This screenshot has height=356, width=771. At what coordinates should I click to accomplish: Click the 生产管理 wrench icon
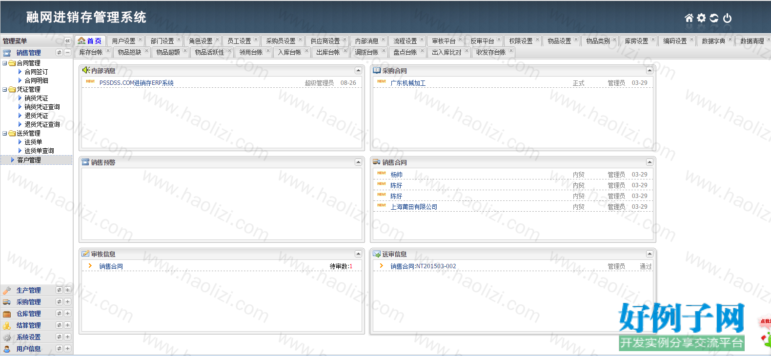(x=7, y=290)
